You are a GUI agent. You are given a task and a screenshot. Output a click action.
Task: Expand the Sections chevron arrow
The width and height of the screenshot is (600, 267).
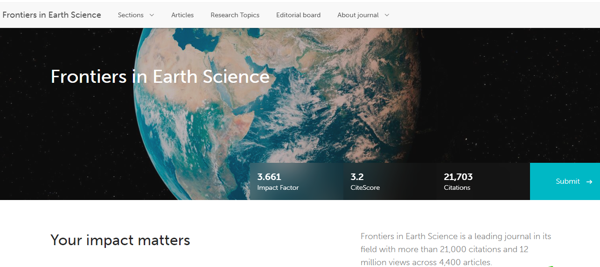click(151, 15)
